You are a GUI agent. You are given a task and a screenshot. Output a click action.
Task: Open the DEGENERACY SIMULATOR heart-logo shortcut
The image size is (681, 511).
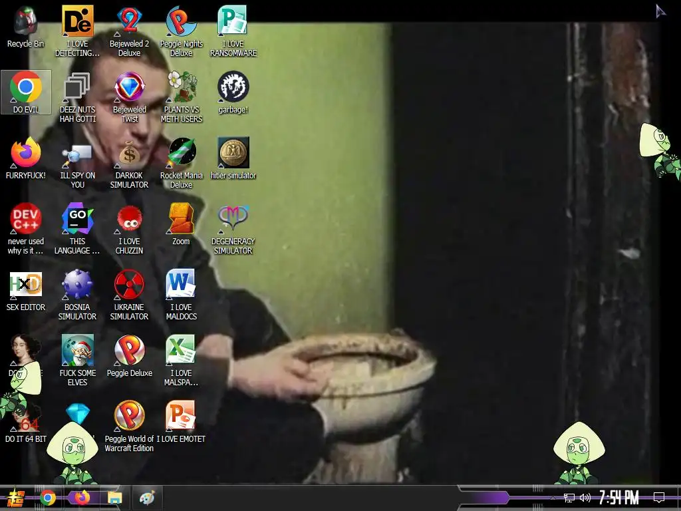click(x=233, y=230)
